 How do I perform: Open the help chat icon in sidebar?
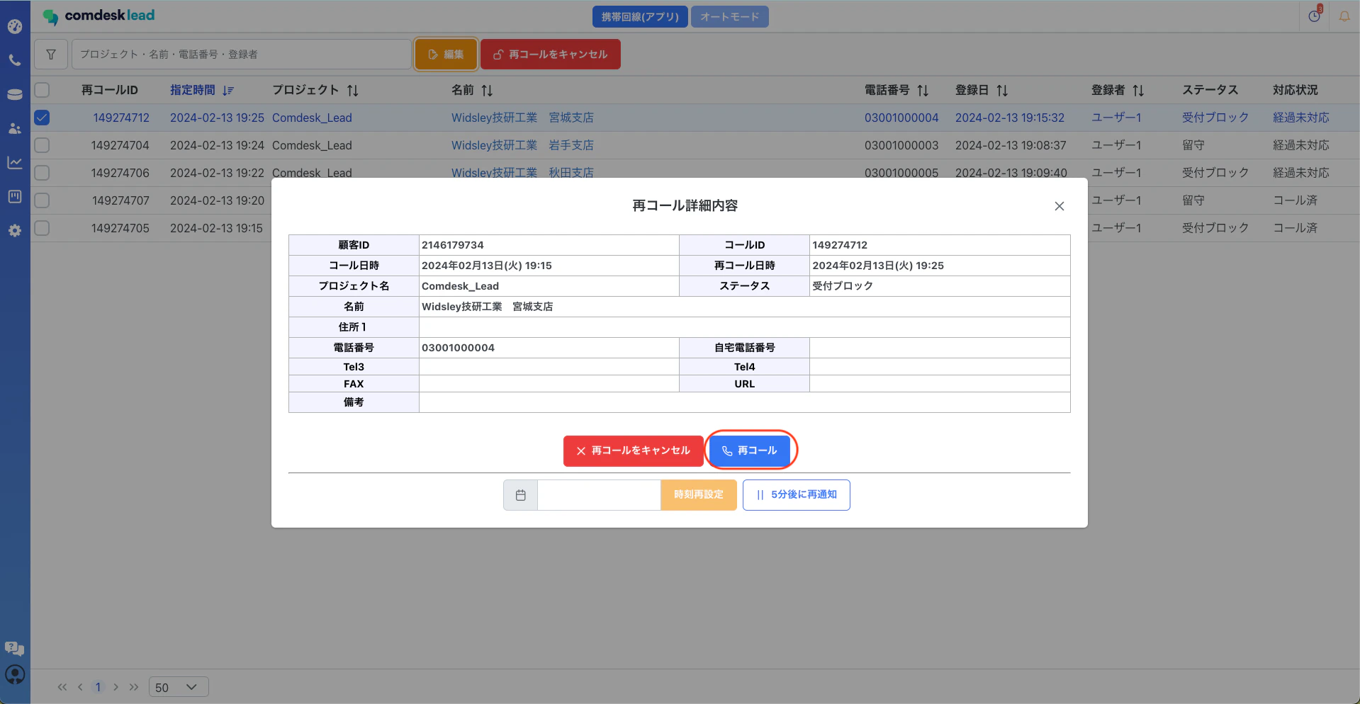(15, 648)
